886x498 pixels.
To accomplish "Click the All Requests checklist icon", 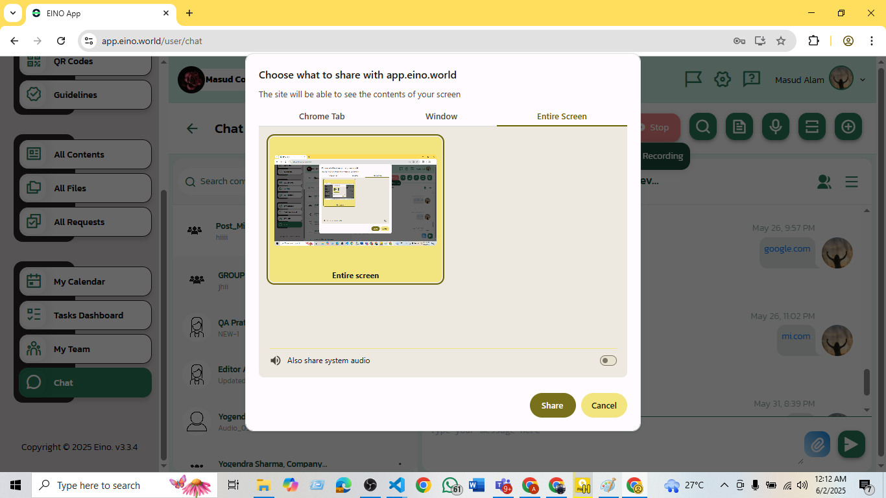I will [34, 222].
